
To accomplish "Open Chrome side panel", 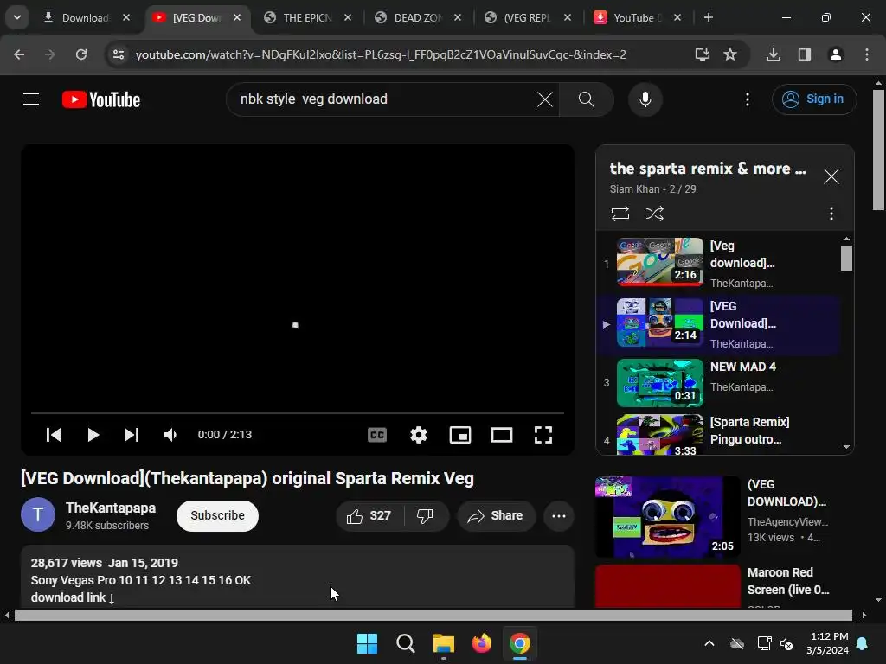I will pyautogui.click(x=804, y=54).
